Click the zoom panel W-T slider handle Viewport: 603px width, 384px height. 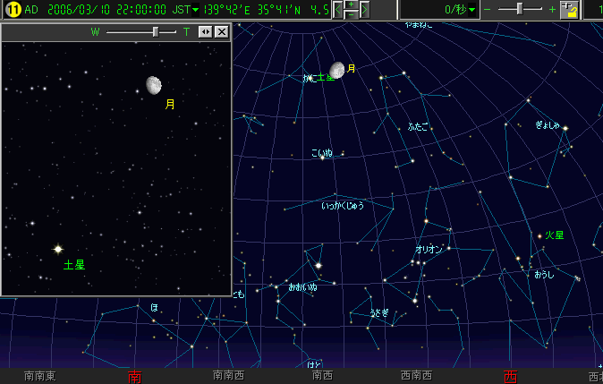tap(157, 32)
